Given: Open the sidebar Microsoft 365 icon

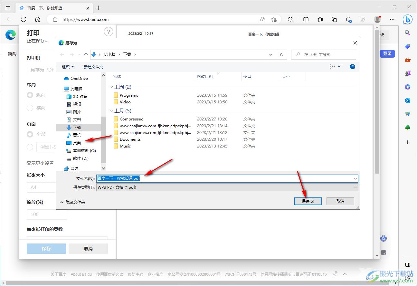Looking at the screenshot, I should pos(407,87).
